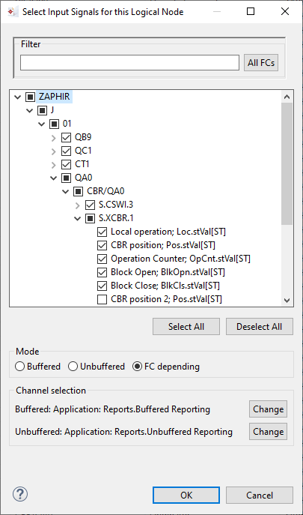This screenshot has height=515, width=303.
Task: Click the dialog title bar application icon
Action: click(12, 12)
